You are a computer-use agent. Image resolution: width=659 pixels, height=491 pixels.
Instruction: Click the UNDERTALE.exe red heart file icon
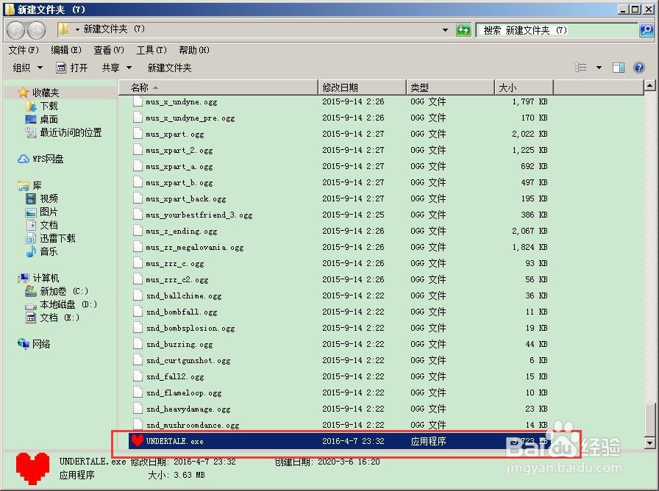(137, 440)
